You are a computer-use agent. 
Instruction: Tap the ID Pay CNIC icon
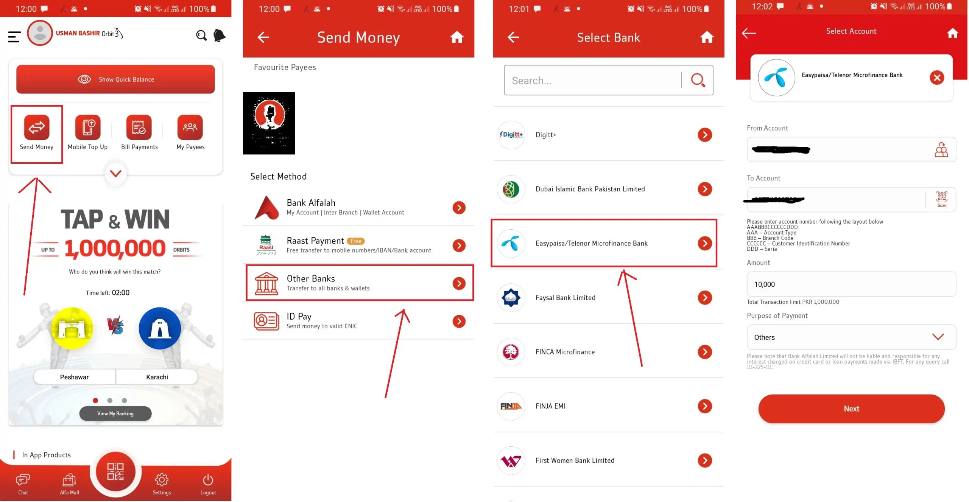[265, 320]
